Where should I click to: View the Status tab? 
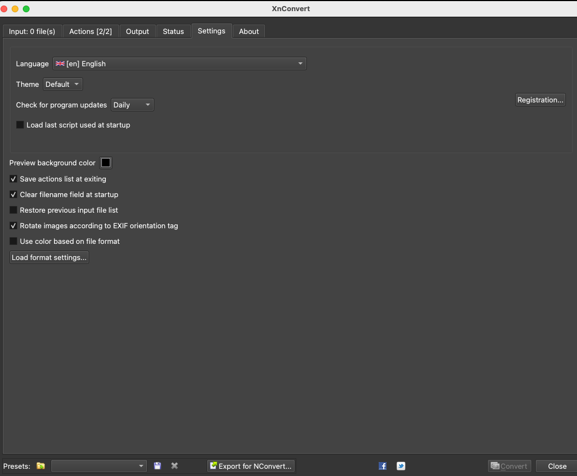coord(173,31)
